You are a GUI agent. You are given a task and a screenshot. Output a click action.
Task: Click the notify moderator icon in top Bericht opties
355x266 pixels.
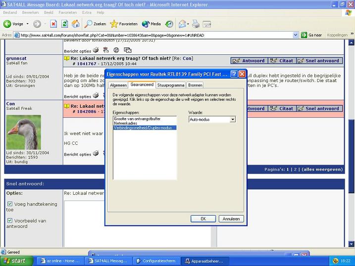(116, 50)
